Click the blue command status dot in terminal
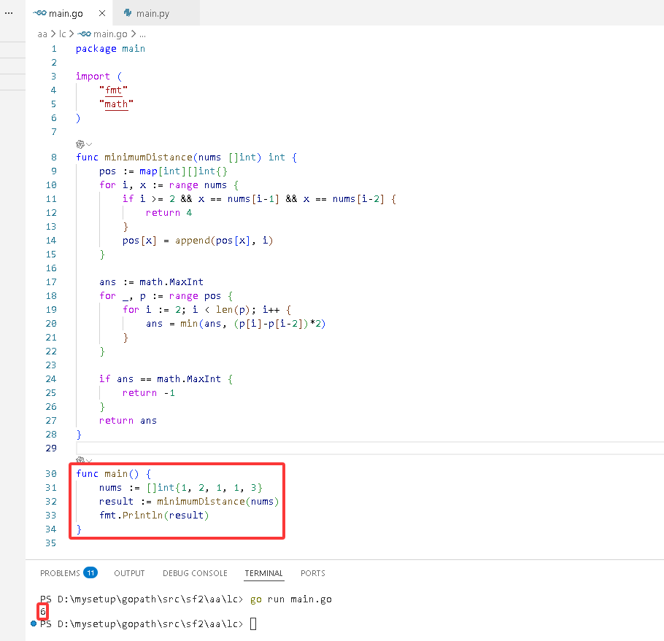This screenshot has width=664, height=641. click(x=34, y=623)
